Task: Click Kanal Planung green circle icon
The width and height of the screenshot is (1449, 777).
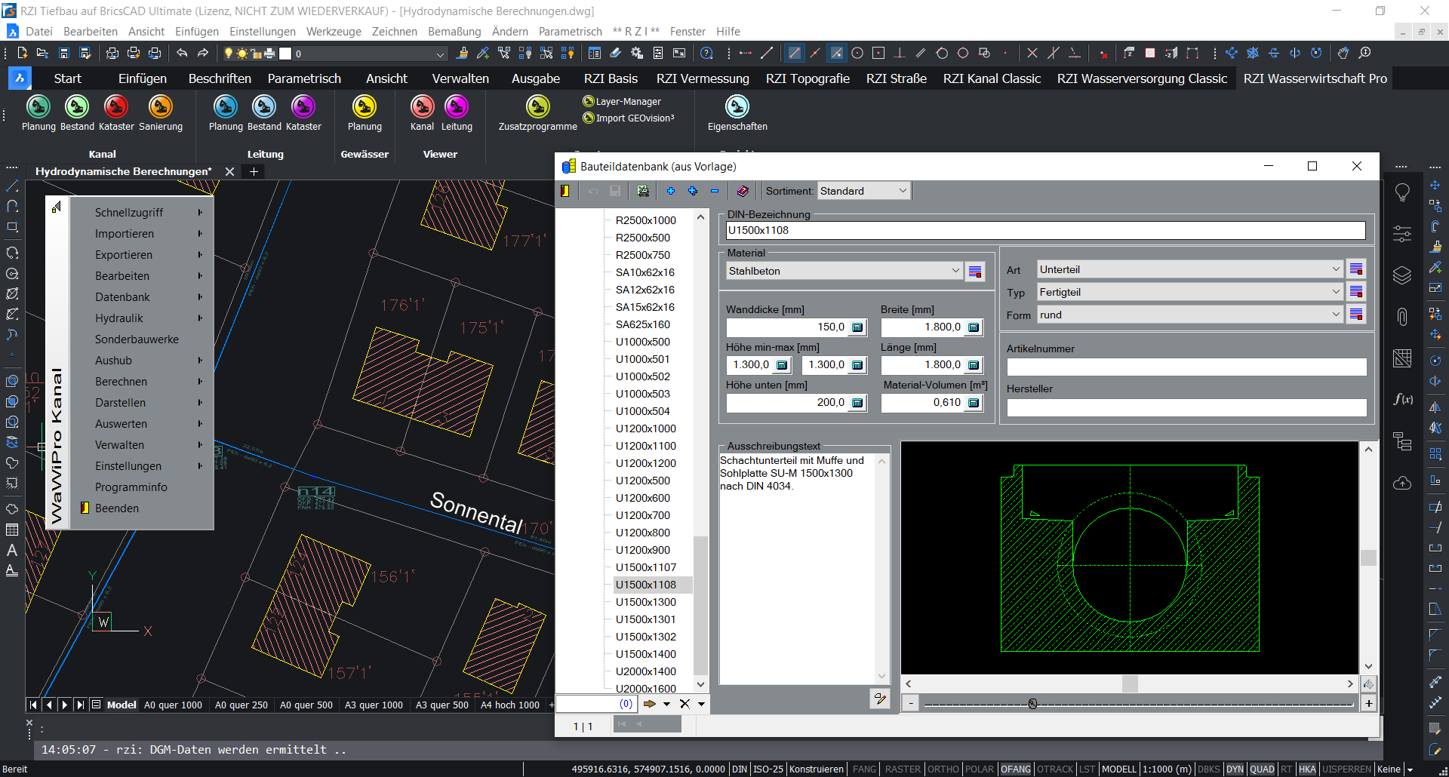Action: coord(38,106)
